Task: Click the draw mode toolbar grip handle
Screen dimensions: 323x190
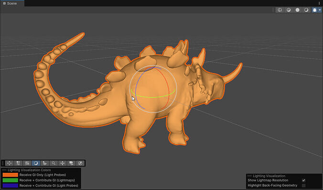Action: click(x=273, y=10)
